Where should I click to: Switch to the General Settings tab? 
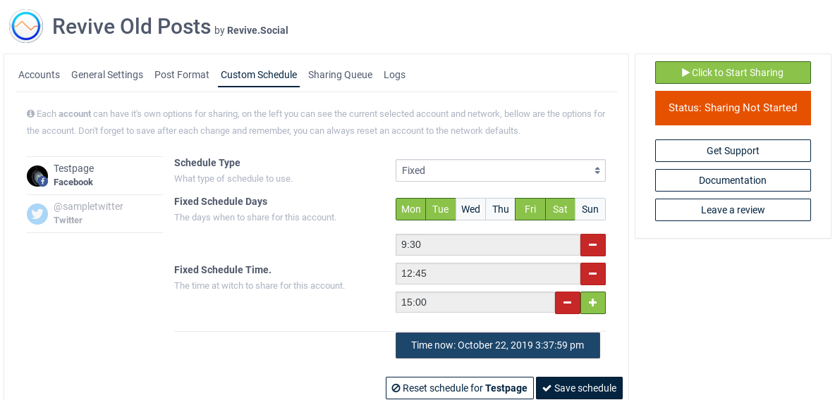[107, 75]
